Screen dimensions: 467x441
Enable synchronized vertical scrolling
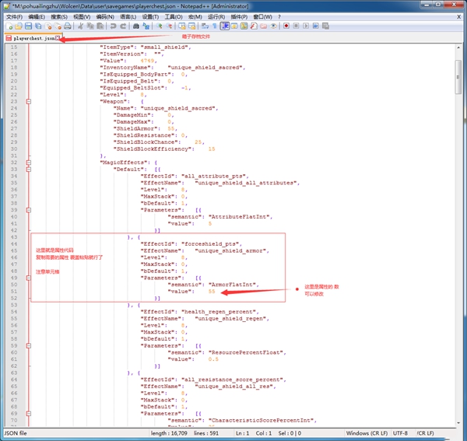point(181,26)
